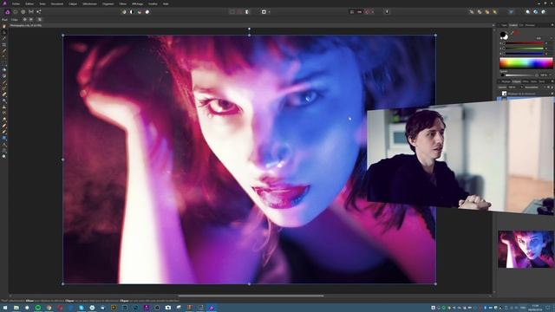Open the Layers panel options menu

pos(552,81)
